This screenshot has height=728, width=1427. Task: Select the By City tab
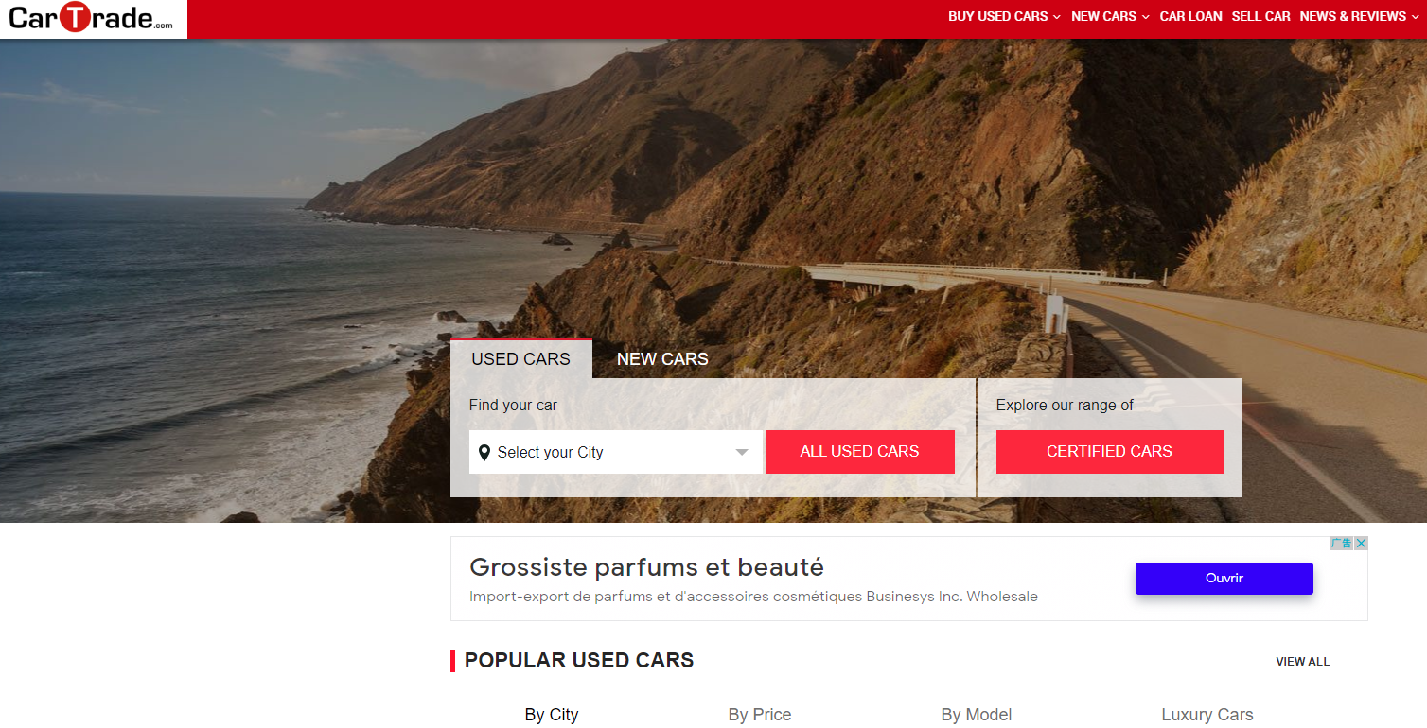click(x=552, y=715)
